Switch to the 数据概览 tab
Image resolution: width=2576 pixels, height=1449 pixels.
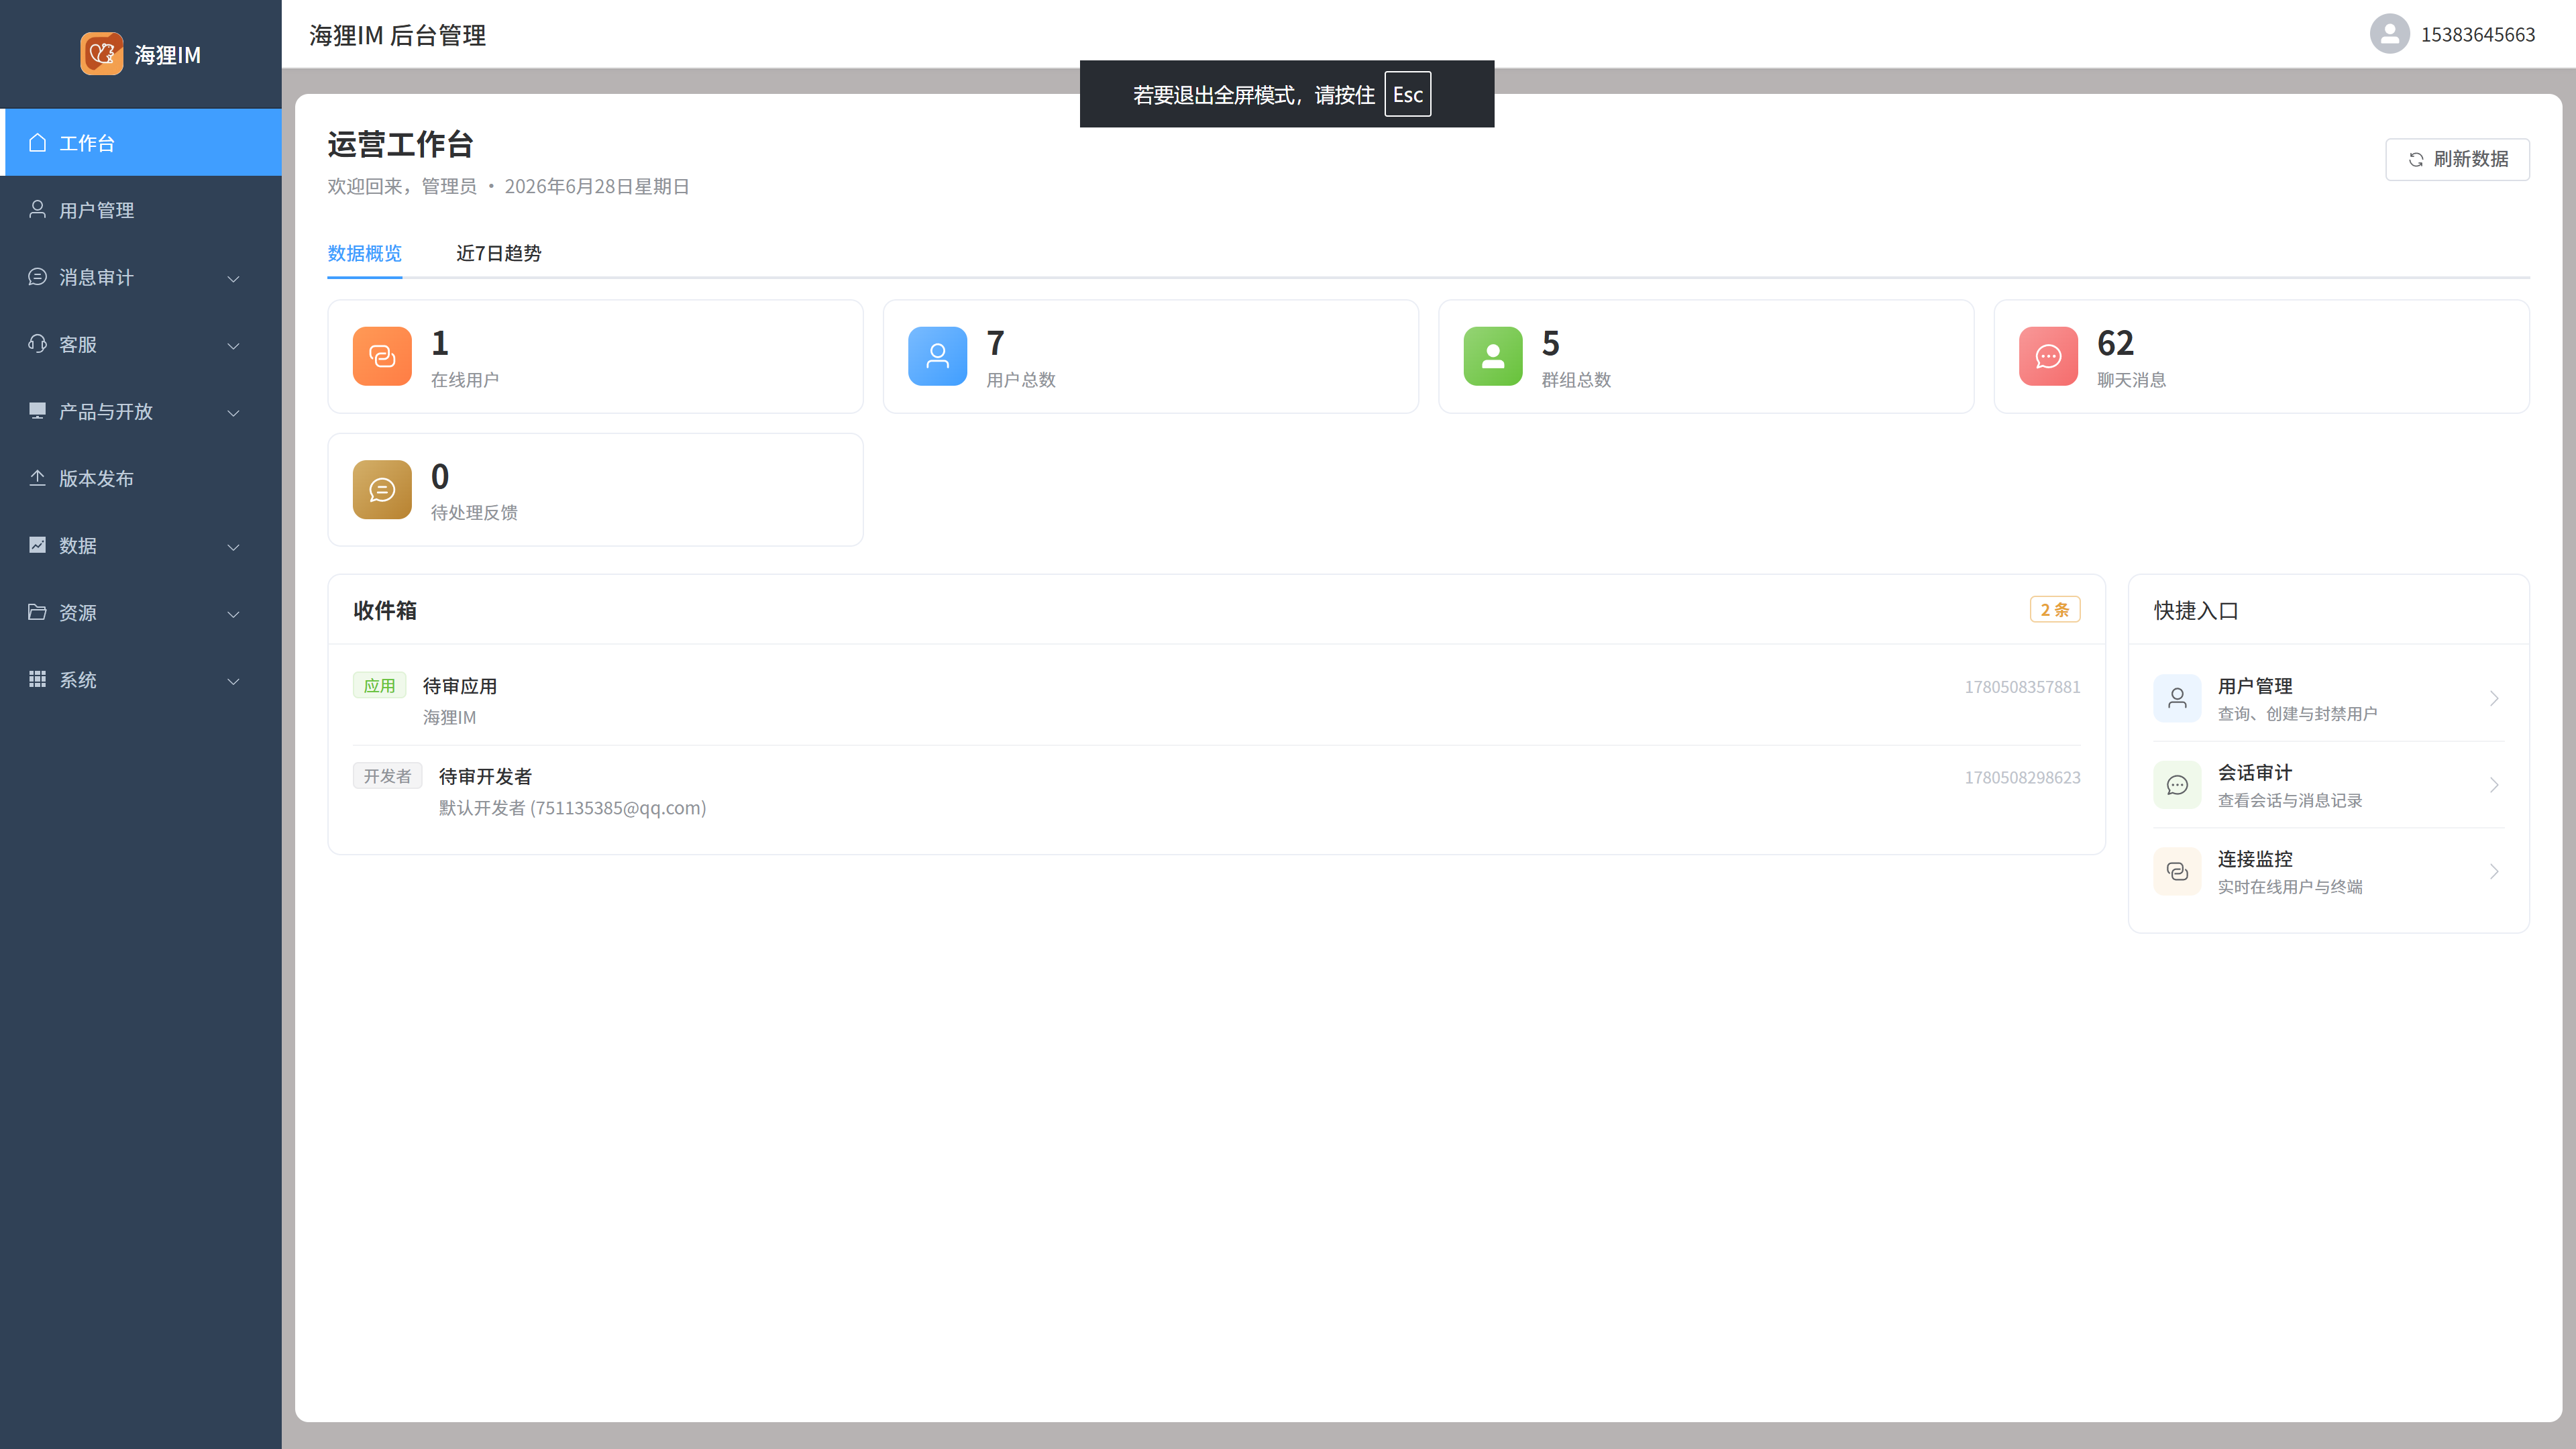pyautogui.click(x=364, y=253)
